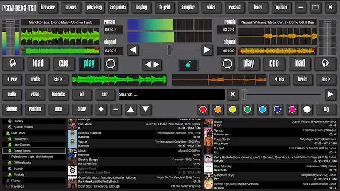Click left deck headphone monitor icon
The width and height of the screenshot is (340, 191).
[12, 64]
